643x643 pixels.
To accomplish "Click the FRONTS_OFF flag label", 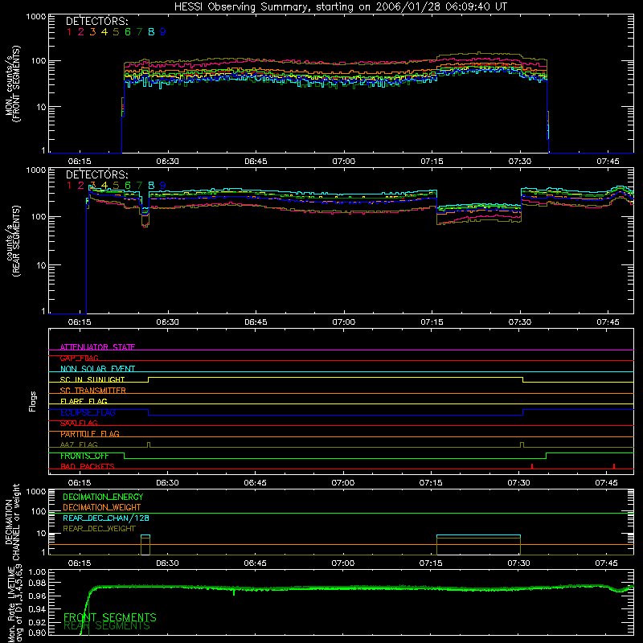I will [x=84, y=456].
